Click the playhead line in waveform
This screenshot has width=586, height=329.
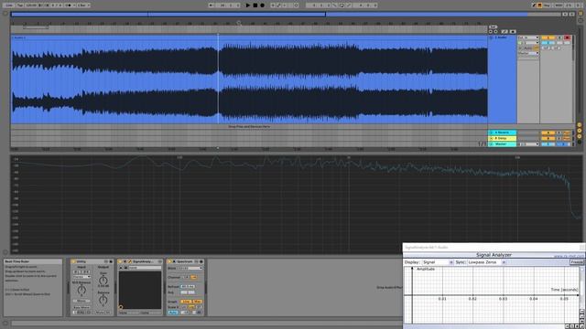coord(218,79)
